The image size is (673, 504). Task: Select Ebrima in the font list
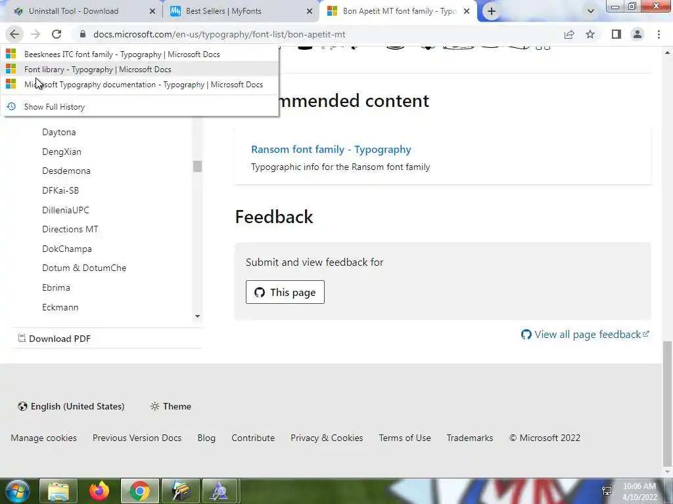pyautogui.click(x=56, y=287)
